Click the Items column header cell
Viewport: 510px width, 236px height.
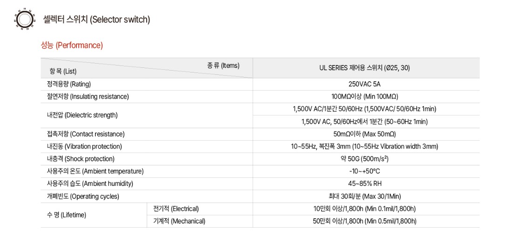click(x=147, y=68)
